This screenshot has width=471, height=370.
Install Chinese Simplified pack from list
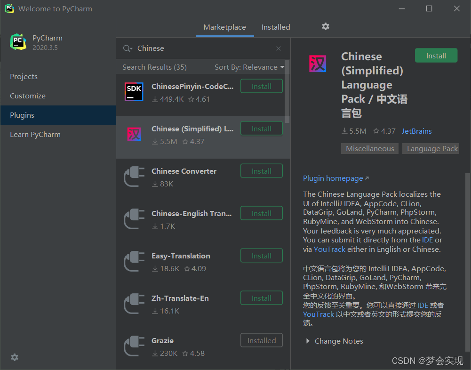(x=261, y=129)
